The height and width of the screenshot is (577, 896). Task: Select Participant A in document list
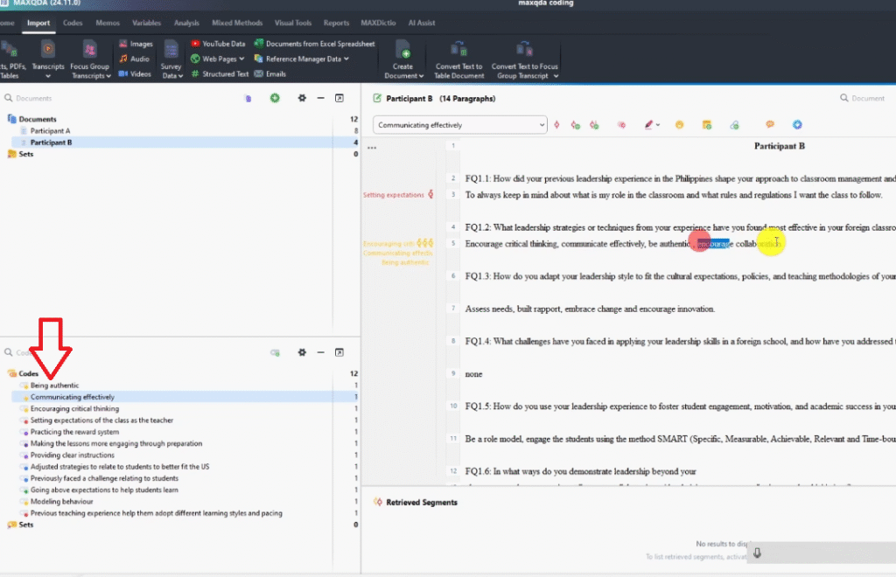(x=50, y=131)
